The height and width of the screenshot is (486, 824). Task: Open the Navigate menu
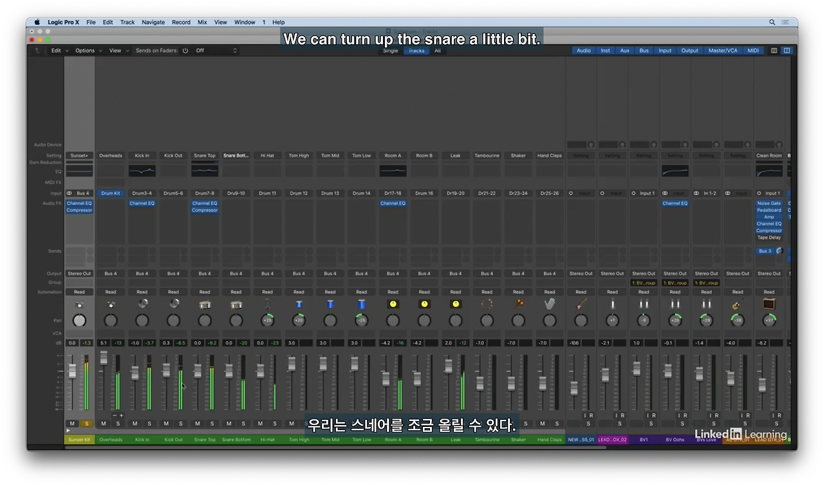(153, 22)
